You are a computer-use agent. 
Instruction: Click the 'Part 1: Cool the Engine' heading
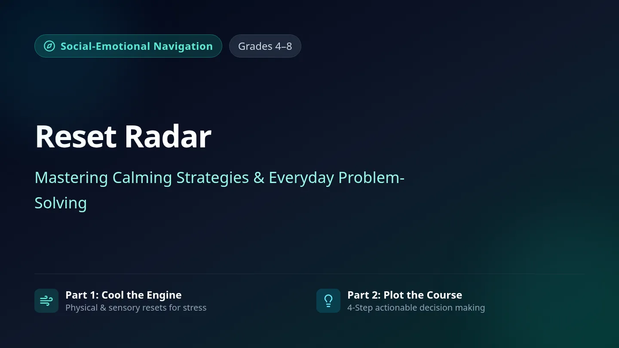point(123,295)
